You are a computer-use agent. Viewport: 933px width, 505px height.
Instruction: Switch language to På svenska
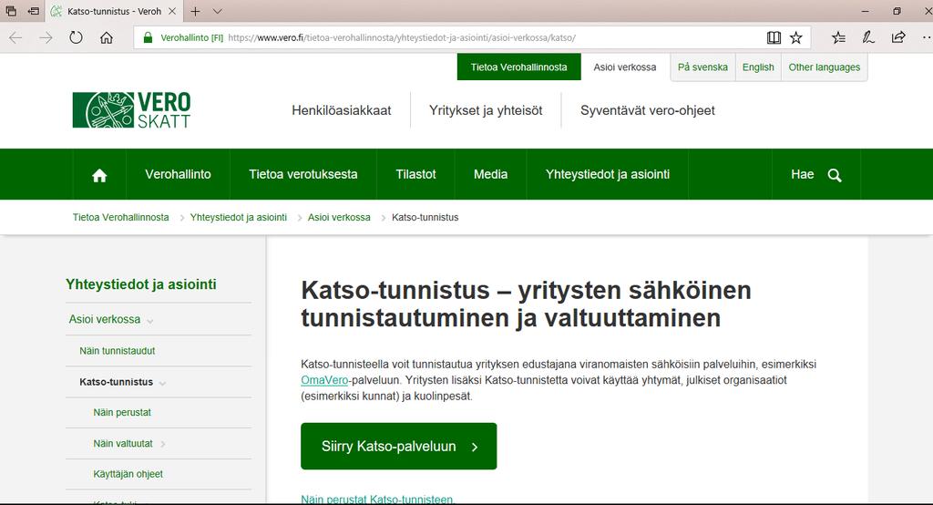[x=702, y=67]
